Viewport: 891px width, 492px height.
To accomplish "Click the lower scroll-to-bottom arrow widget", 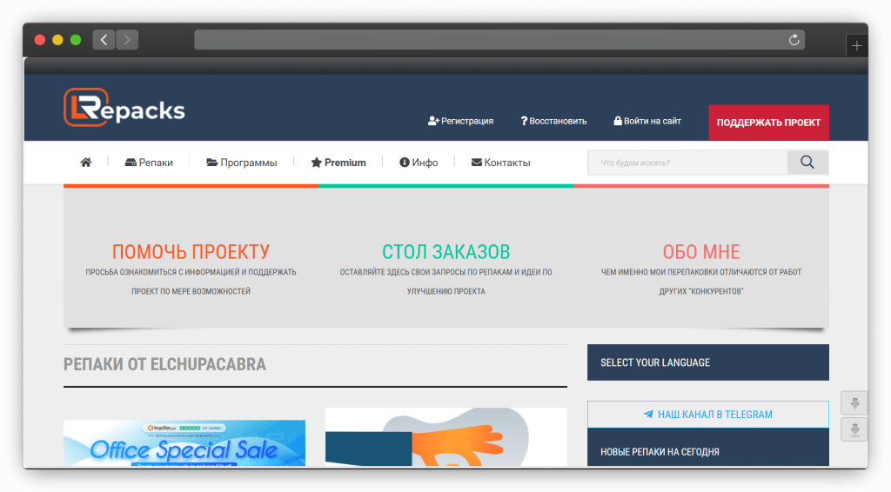I will point(854,429).
